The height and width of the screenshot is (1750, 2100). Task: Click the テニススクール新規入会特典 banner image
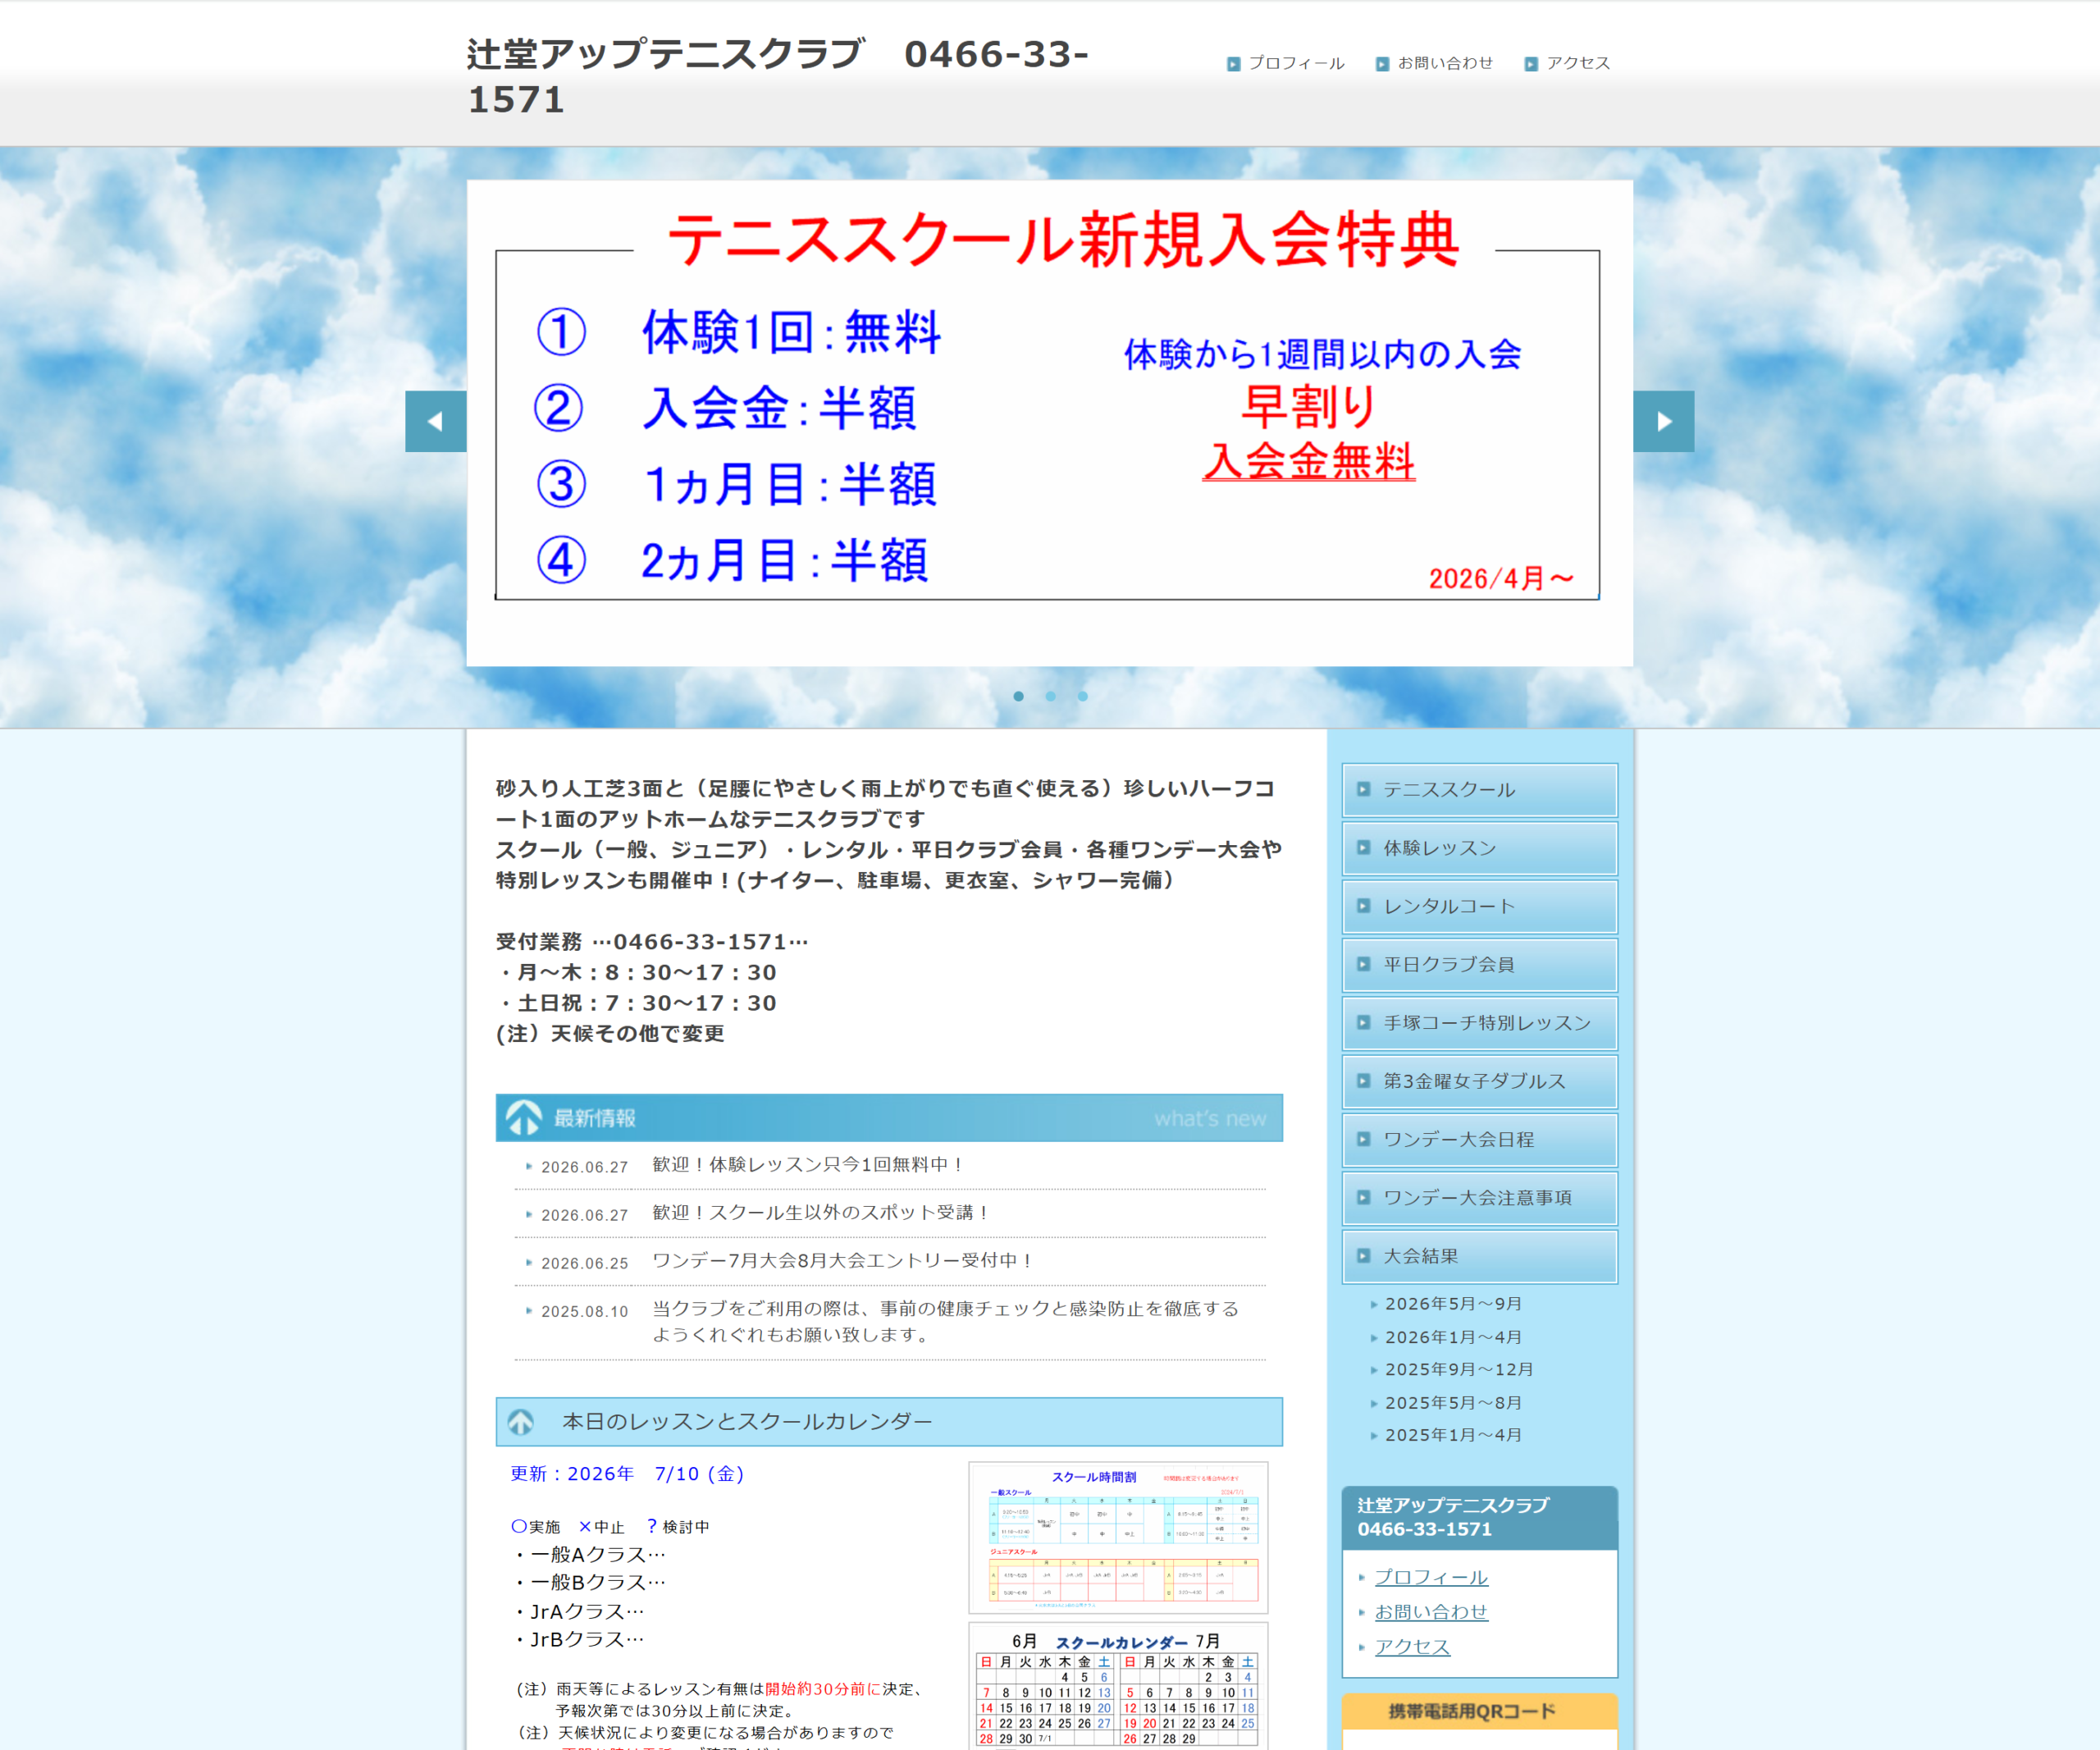[x=1049, y=423]
